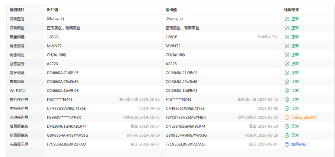335x157 pixels.
Task: Click the green check icon in 销售地区 row
Action: point(287,55)
